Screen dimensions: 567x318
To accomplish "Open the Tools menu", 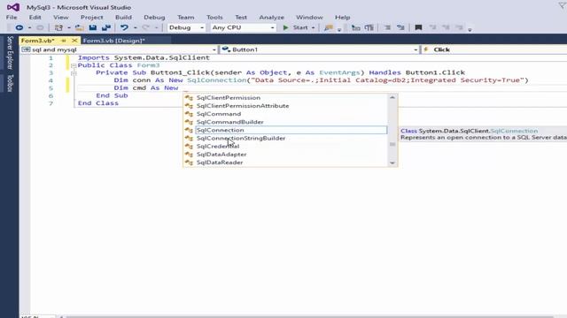I will click(214, 18).
